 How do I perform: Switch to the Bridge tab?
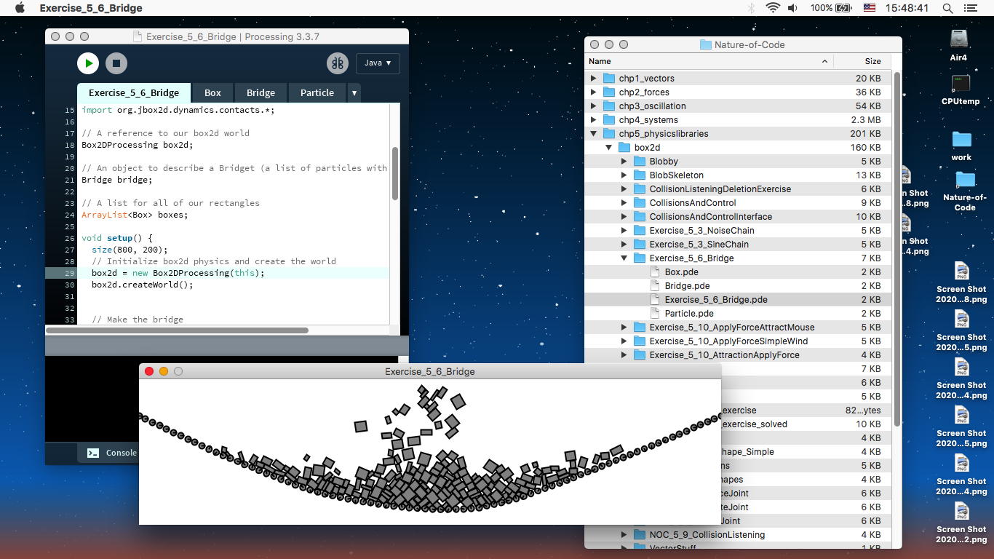click(x=261, y=92)
